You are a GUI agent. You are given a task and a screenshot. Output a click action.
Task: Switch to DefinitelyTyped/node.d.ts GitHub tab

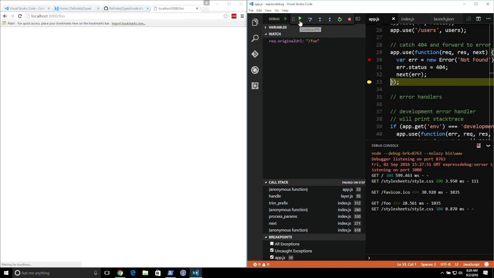tap(126, 8)
